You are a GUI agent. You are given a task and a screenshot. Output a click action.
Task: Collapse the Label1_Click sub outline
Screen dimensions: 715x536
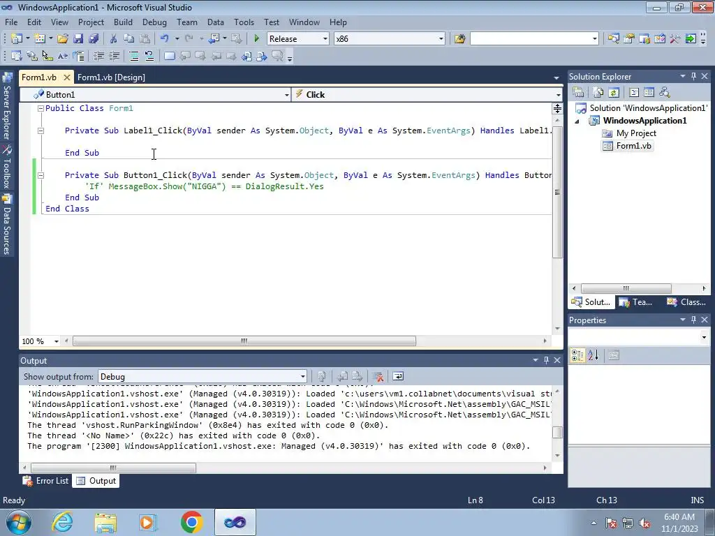point(40,131)
